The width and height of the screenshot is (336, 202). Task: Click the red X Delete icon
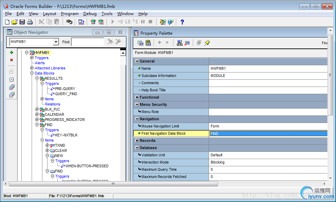coord(12,60)
